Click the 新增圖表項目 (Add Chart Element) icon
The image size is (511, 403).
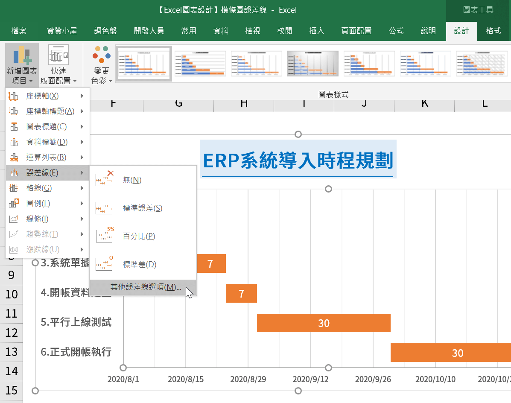tap(22, 55)
